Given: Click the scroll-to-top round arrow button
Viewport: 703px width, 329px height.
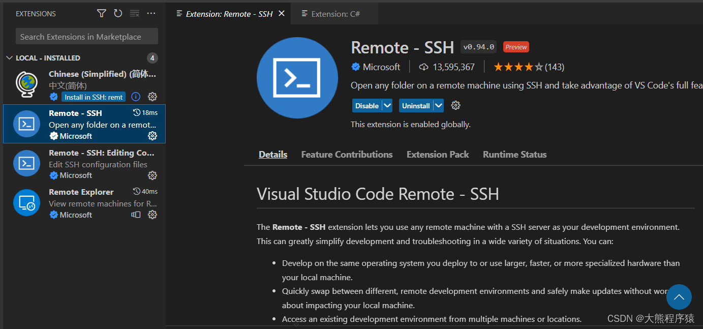Looking at the screenshot, I should 679,297.
